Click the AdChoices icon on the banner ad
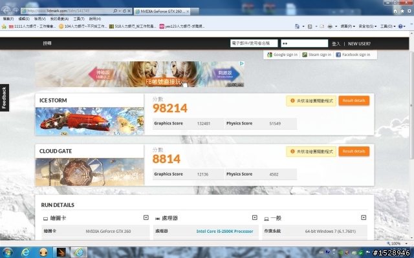The image size is (414, 258). point(241,63)
